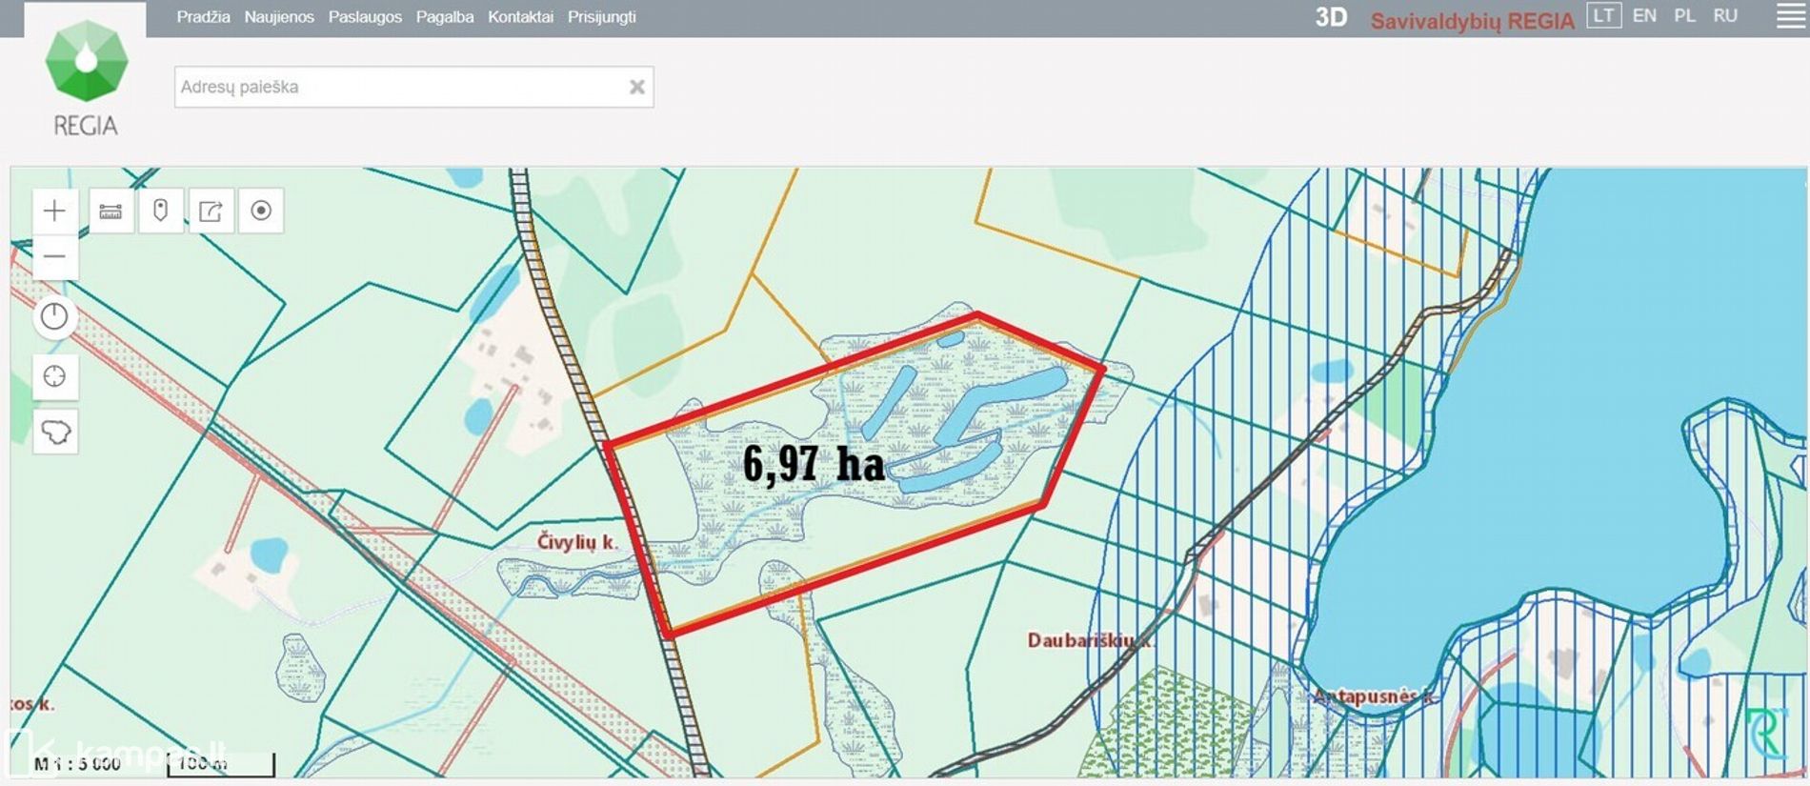1810x786 pixels.
Task: Open the hamburger menu
Action: coord(1791,16)
